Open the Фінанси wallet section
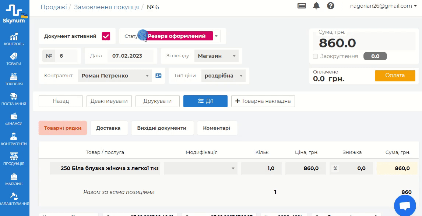The width and height of the screenshot is (422, 216). 14,119
